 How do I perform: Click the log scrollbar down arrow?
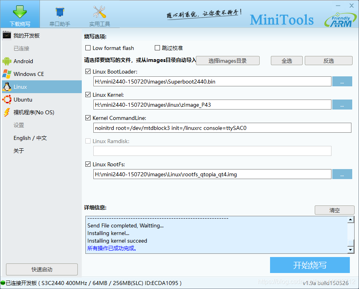click(x=351, y=249)
